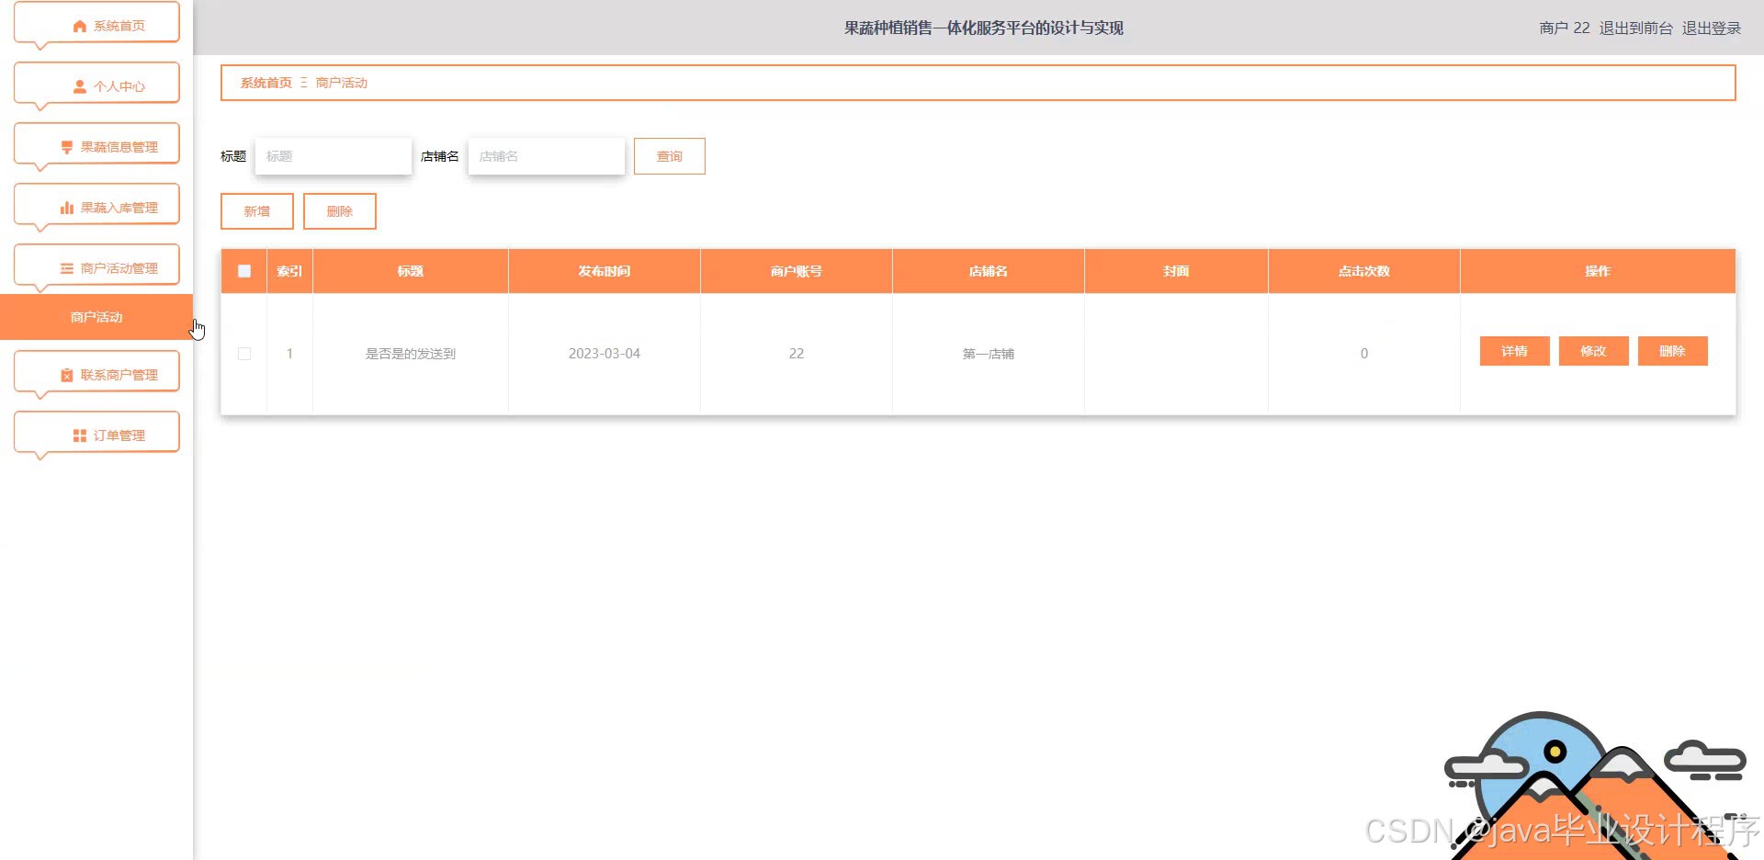Click 商户活动 in the breadcrumb
The width and height of the screenshot is (1764, 860).
(x=342, y=83)
